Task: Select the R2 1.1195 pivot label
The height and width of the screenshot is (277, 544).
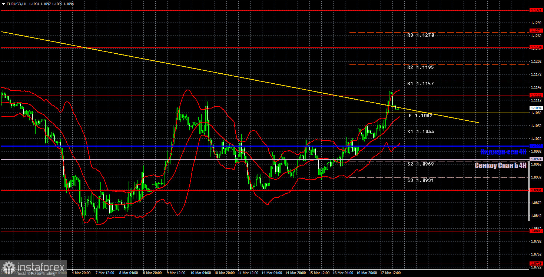Action: coord(420,67)
